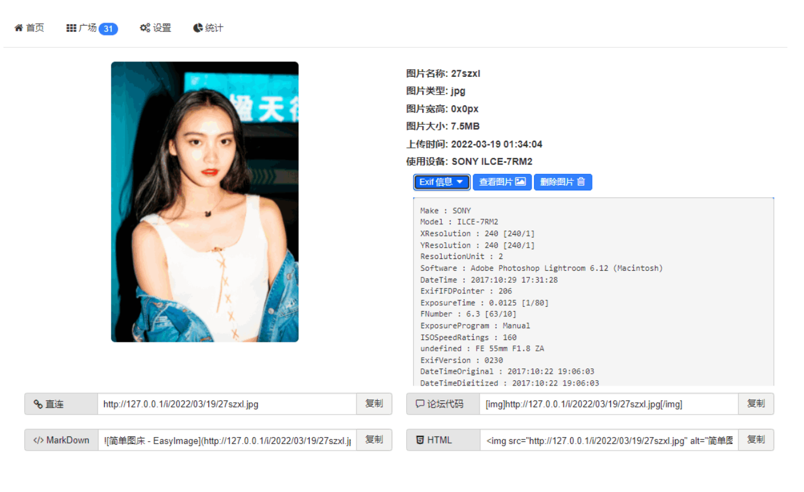Click the 图片大小: 7.5MB text
The image size is (804, 492).
pyautogui.click(x=443, y=127)
